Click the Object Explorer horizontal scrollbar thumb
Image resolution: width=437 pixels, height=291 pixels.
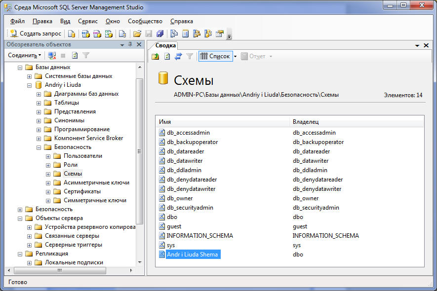coord(60,270)
